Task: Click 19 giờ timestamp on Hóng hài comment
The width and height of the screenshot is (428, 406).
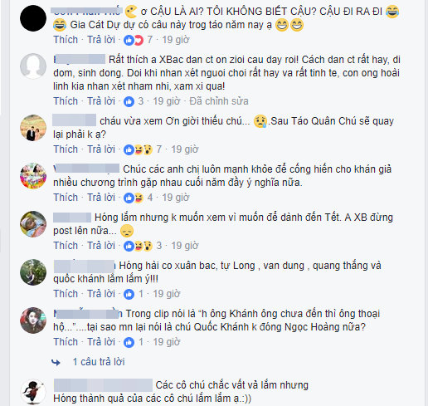Action: tap(167, 294)
